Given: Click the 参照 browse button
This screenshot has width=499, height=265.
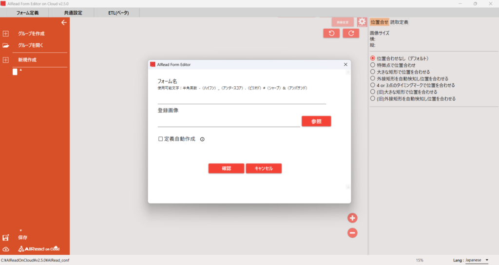Looking at the screenshot, I should coord(316,121).
